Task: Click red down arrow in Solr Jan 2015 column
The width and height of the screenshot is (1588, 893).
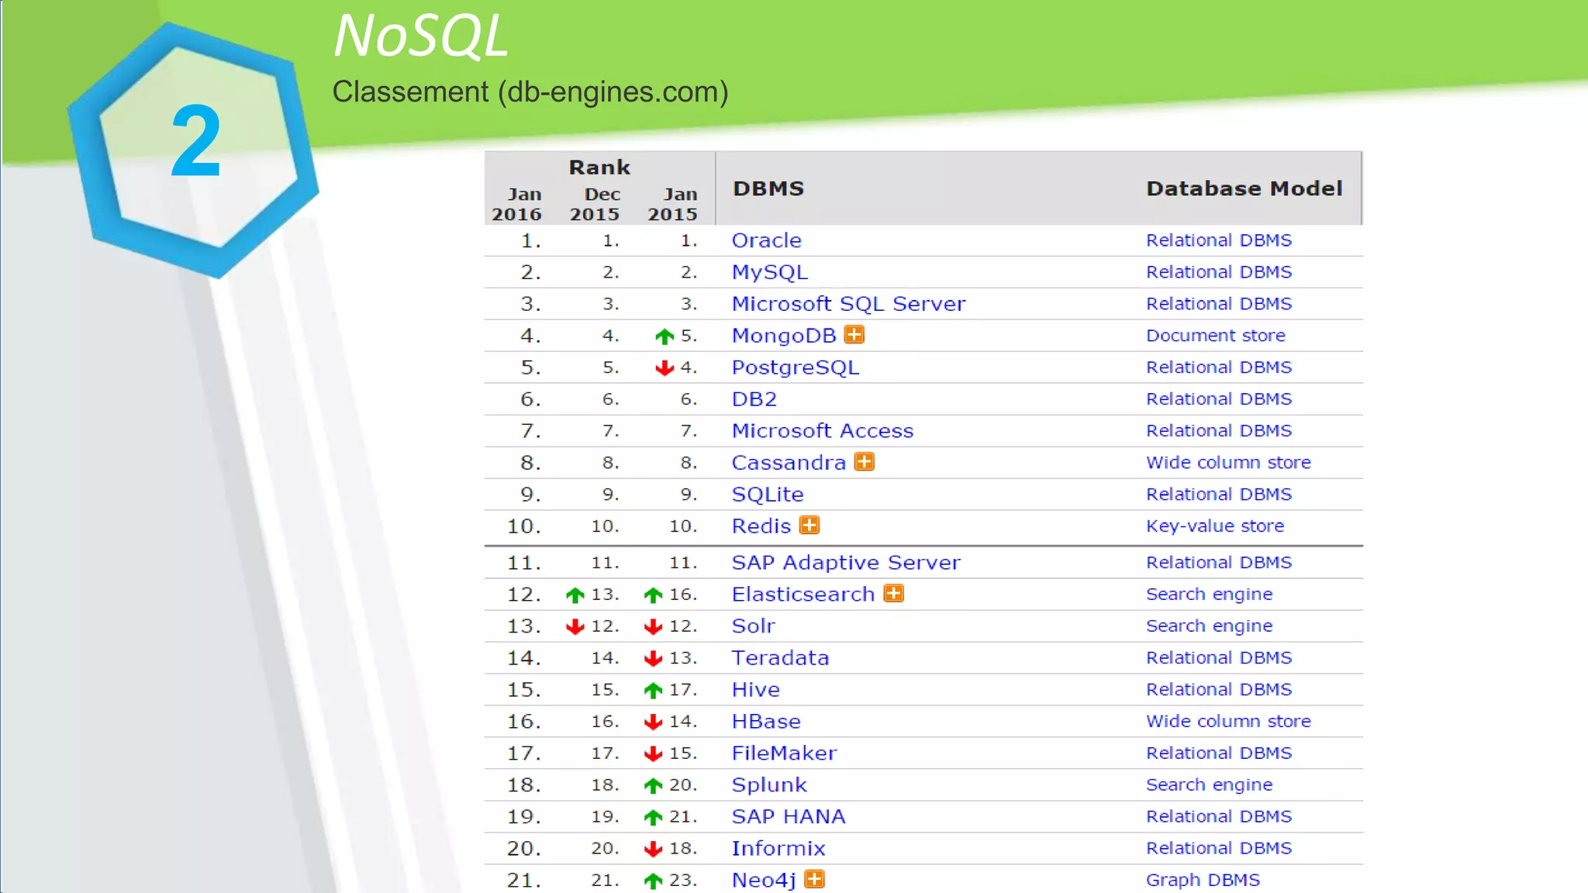Action: coord(654,626)
